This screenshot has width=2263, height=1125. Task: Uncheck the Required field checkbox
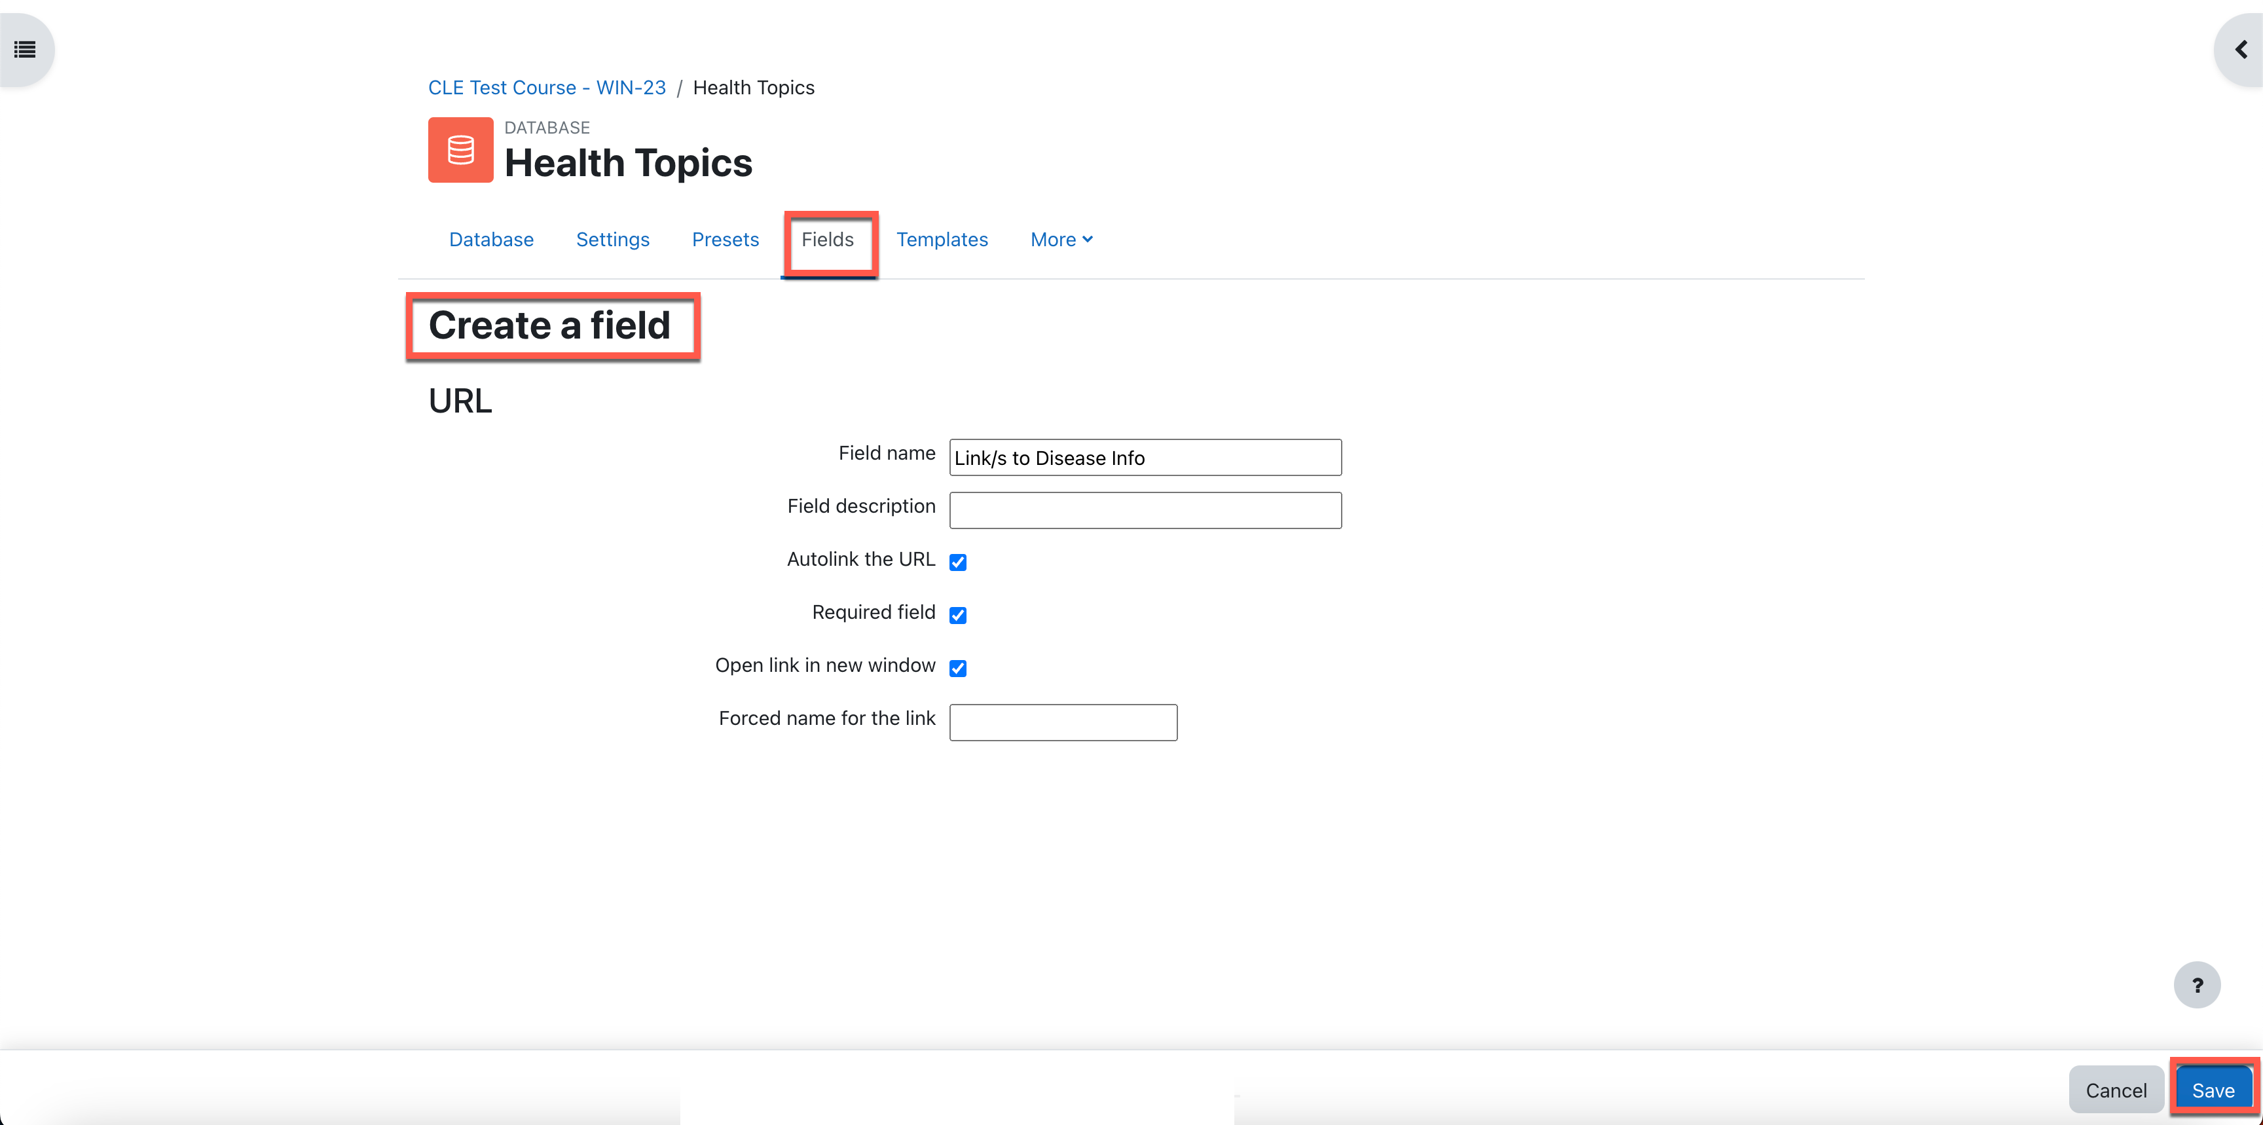pyautogui.click(x=957, y=615)
